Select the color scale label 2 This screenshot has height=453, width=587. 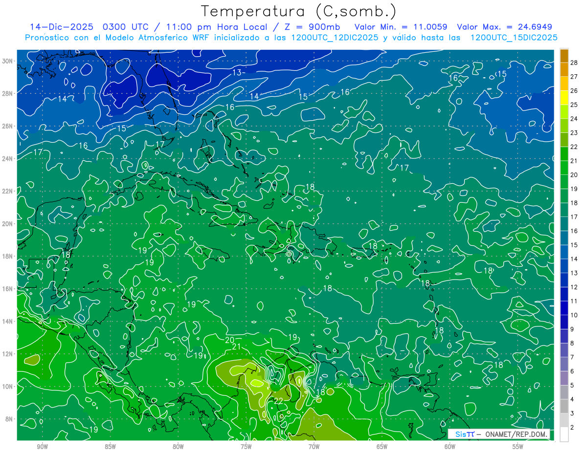coord(572,428)
